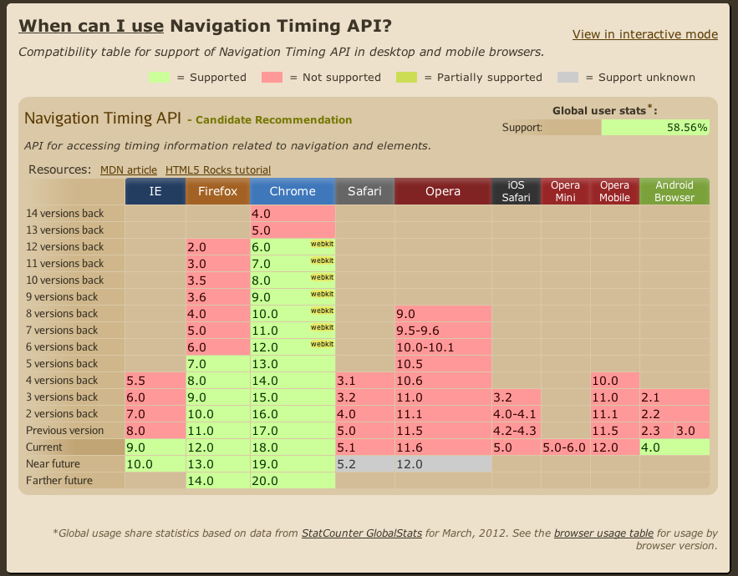Click the webkit badge in Chrome 11.0 row
This screenshot has height=576, width=738.
[322, 327]
